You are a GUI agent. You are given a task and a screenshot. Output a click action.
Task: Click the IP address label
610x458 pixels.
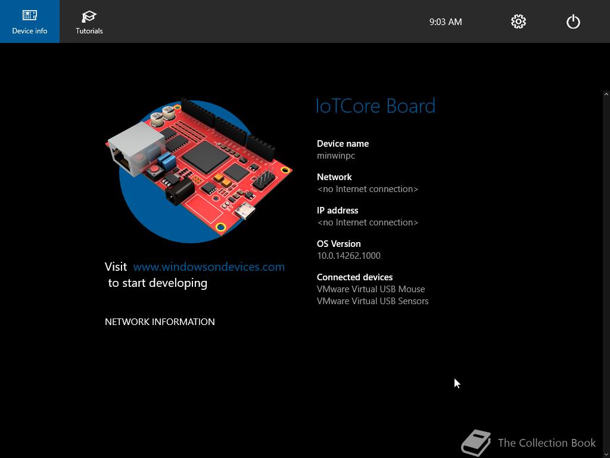coord(337,211)
